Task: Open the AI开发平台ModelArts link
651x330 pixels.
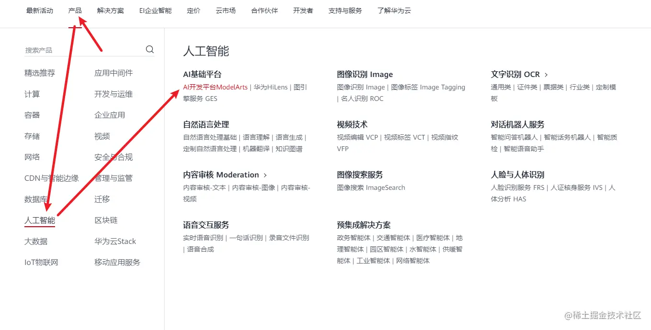Action: (x=215, y=87)
